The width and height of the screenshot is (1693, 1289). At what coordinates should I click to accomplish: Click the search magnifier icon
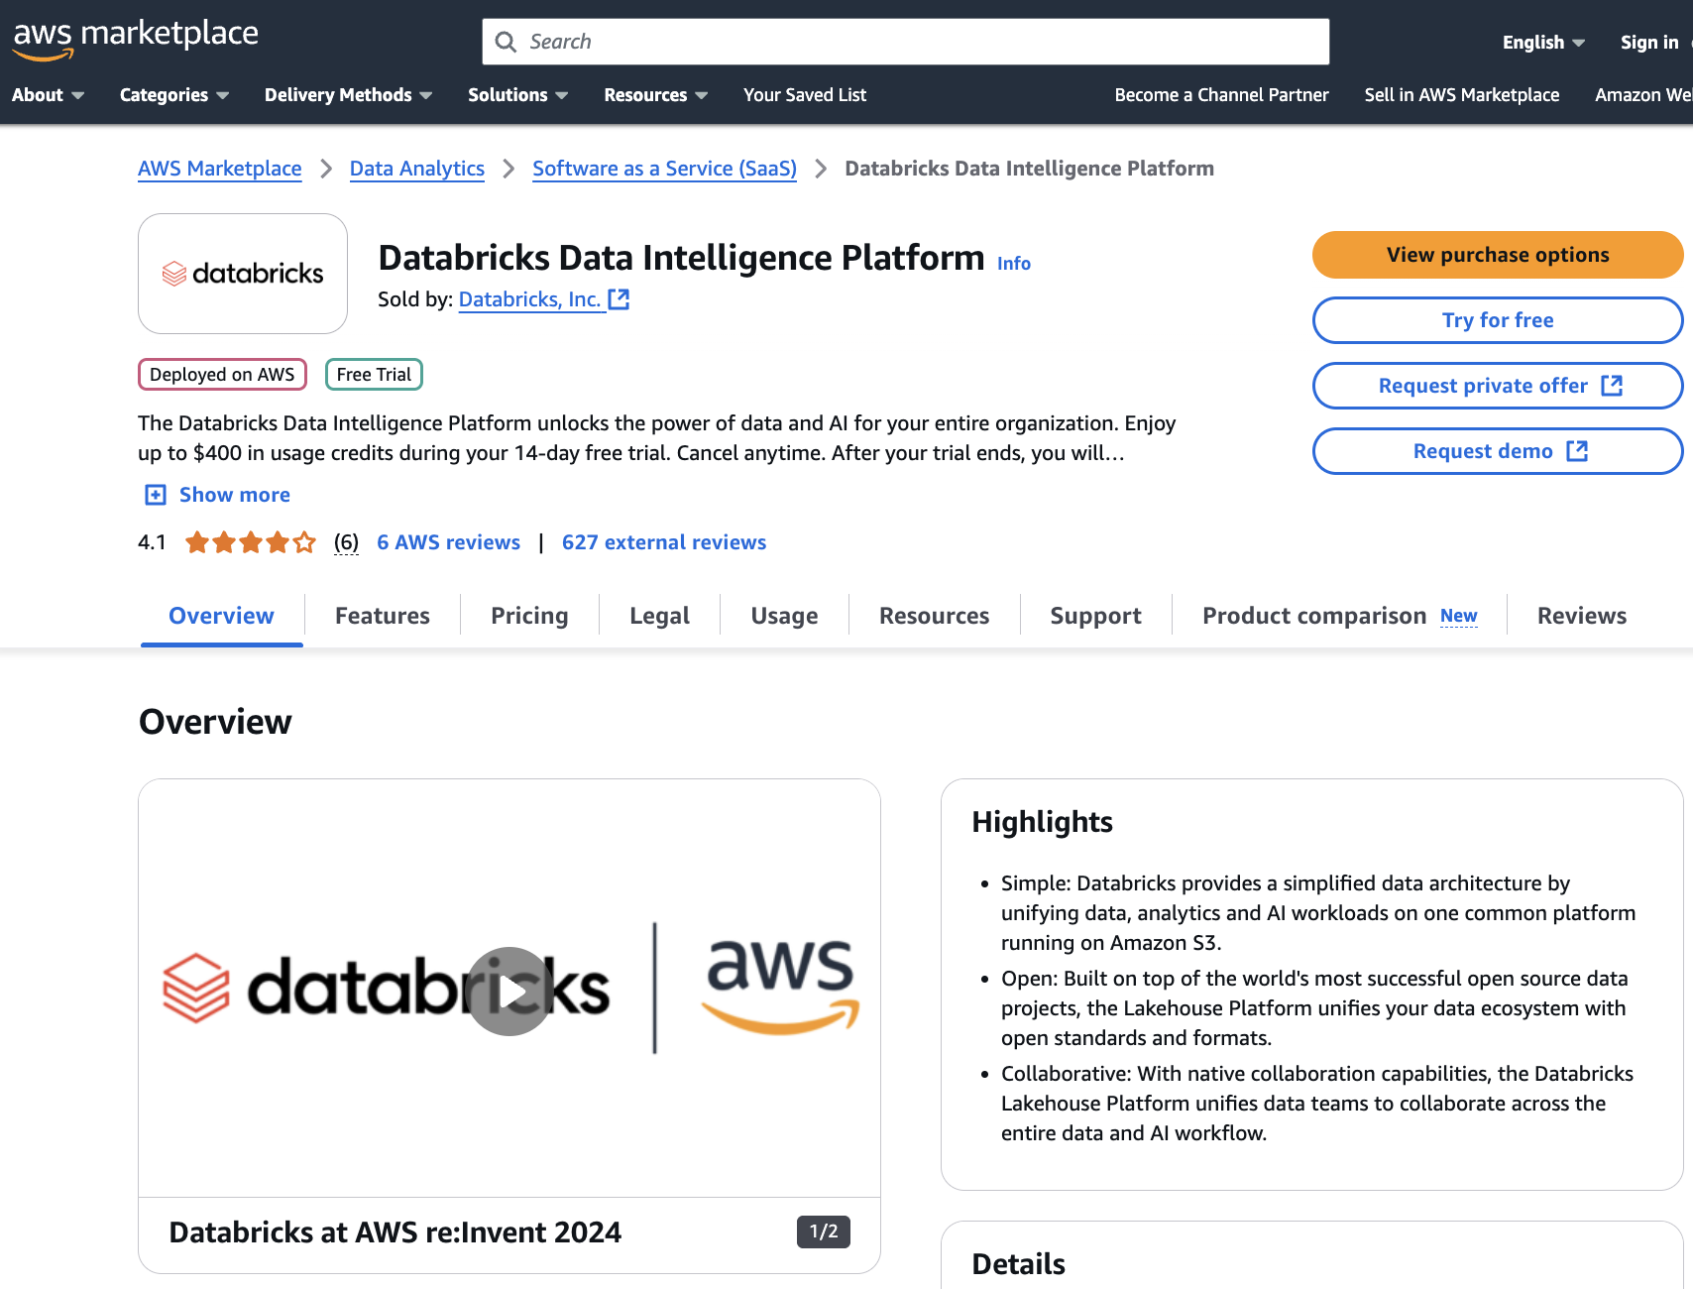[x=506, y=42]
